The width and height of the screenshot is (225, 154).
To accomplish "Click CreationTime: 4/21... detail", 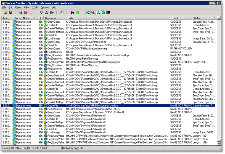I will pos(204,22).
